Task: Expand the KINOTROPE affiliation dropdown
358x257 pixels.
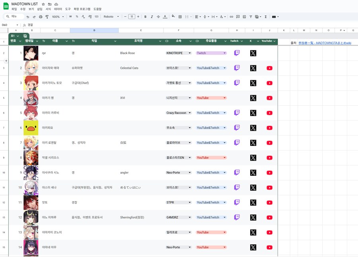Action: [189, 53]
